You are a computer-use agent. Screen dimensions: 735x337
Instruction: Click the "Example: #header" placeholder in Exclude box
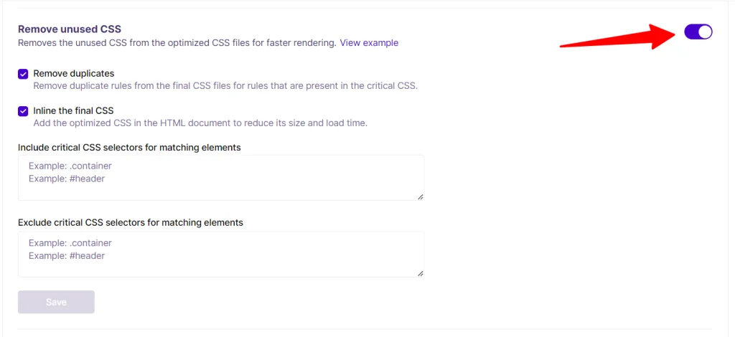(67, 255)
